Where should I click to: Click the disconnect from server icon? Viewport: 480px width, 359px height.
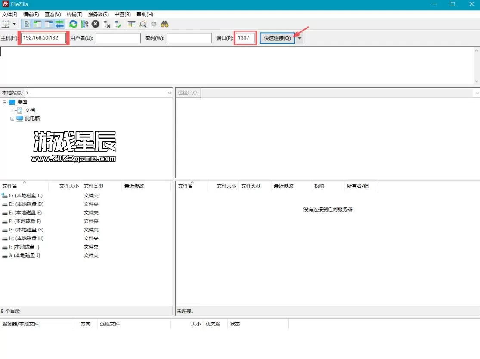(x=107, y=24)
